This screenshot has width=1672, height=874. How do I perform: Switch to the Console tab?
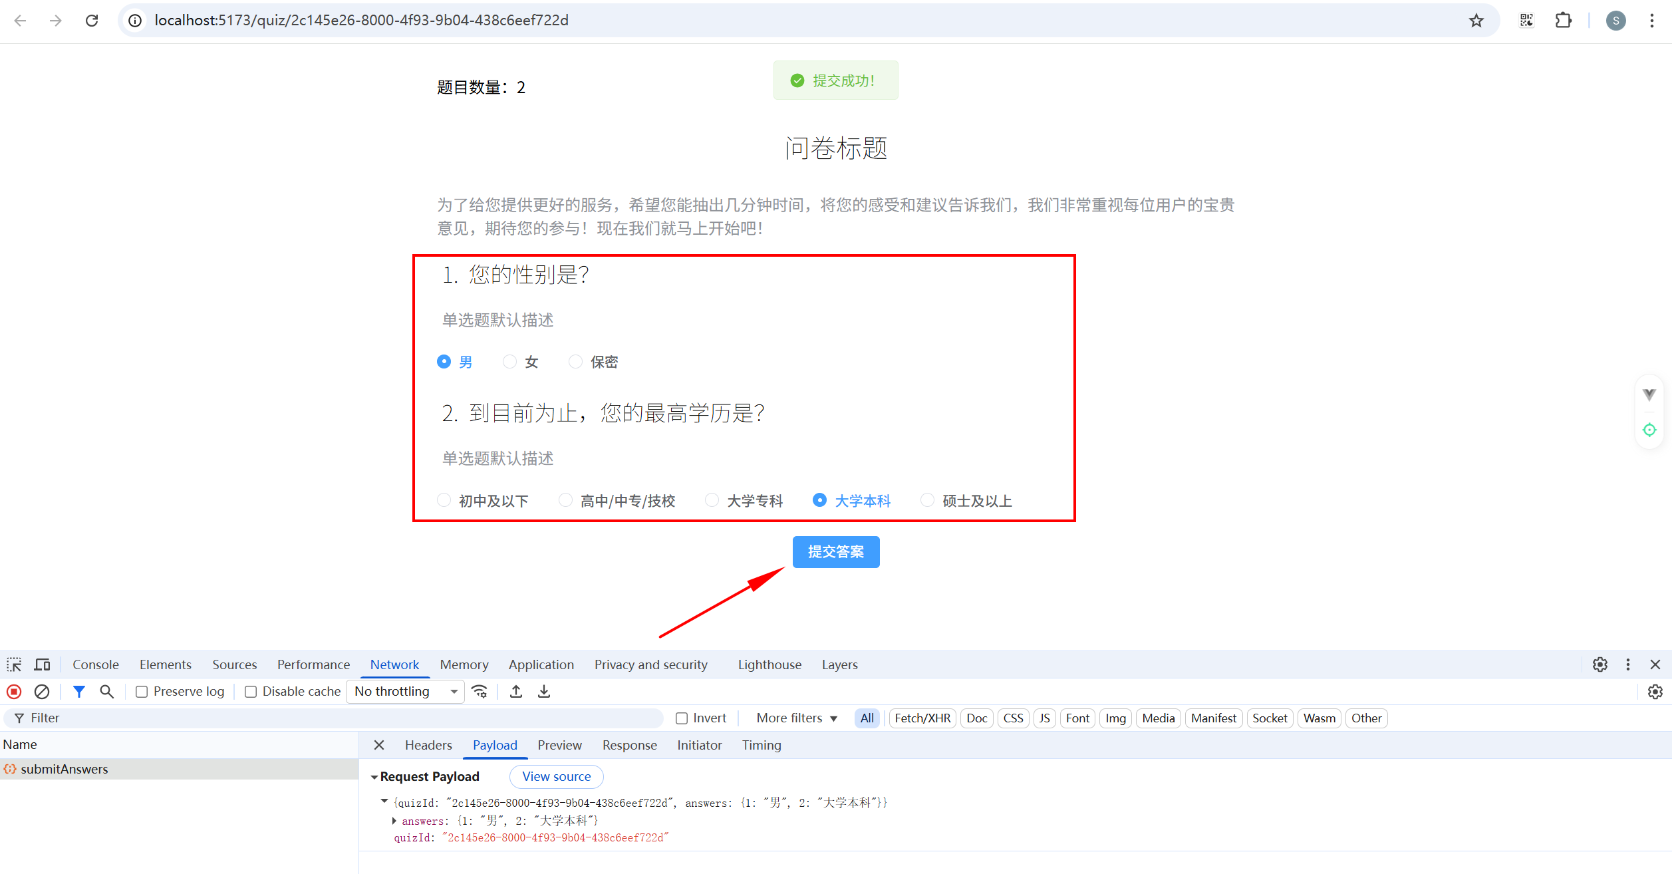[95, 664]
